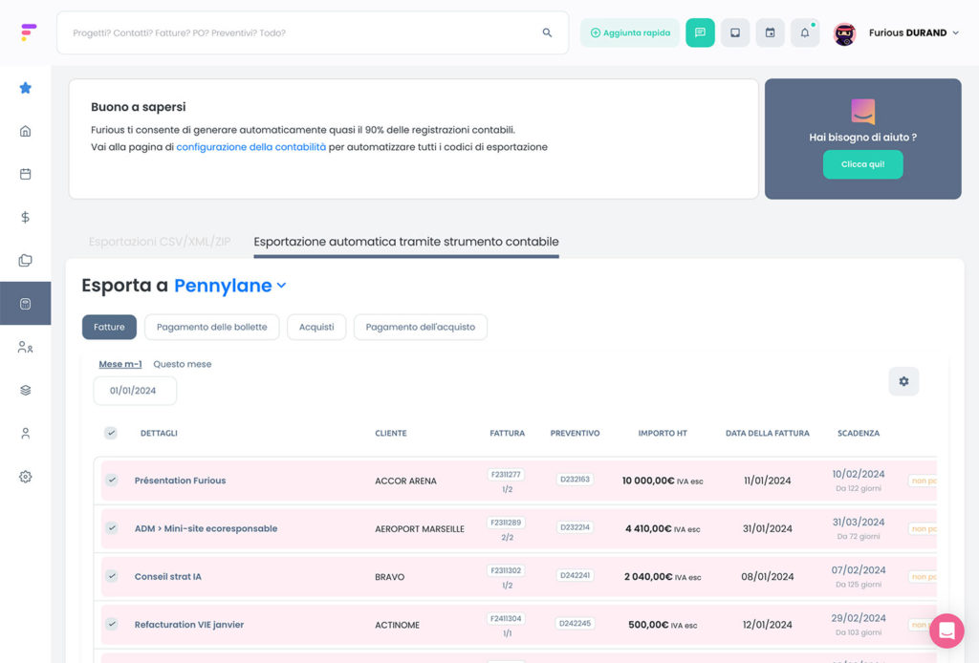The image size is (979, 663).
Task: Open invoice badge F2411304
Action: pyautogui.click(x=507, y=619)
